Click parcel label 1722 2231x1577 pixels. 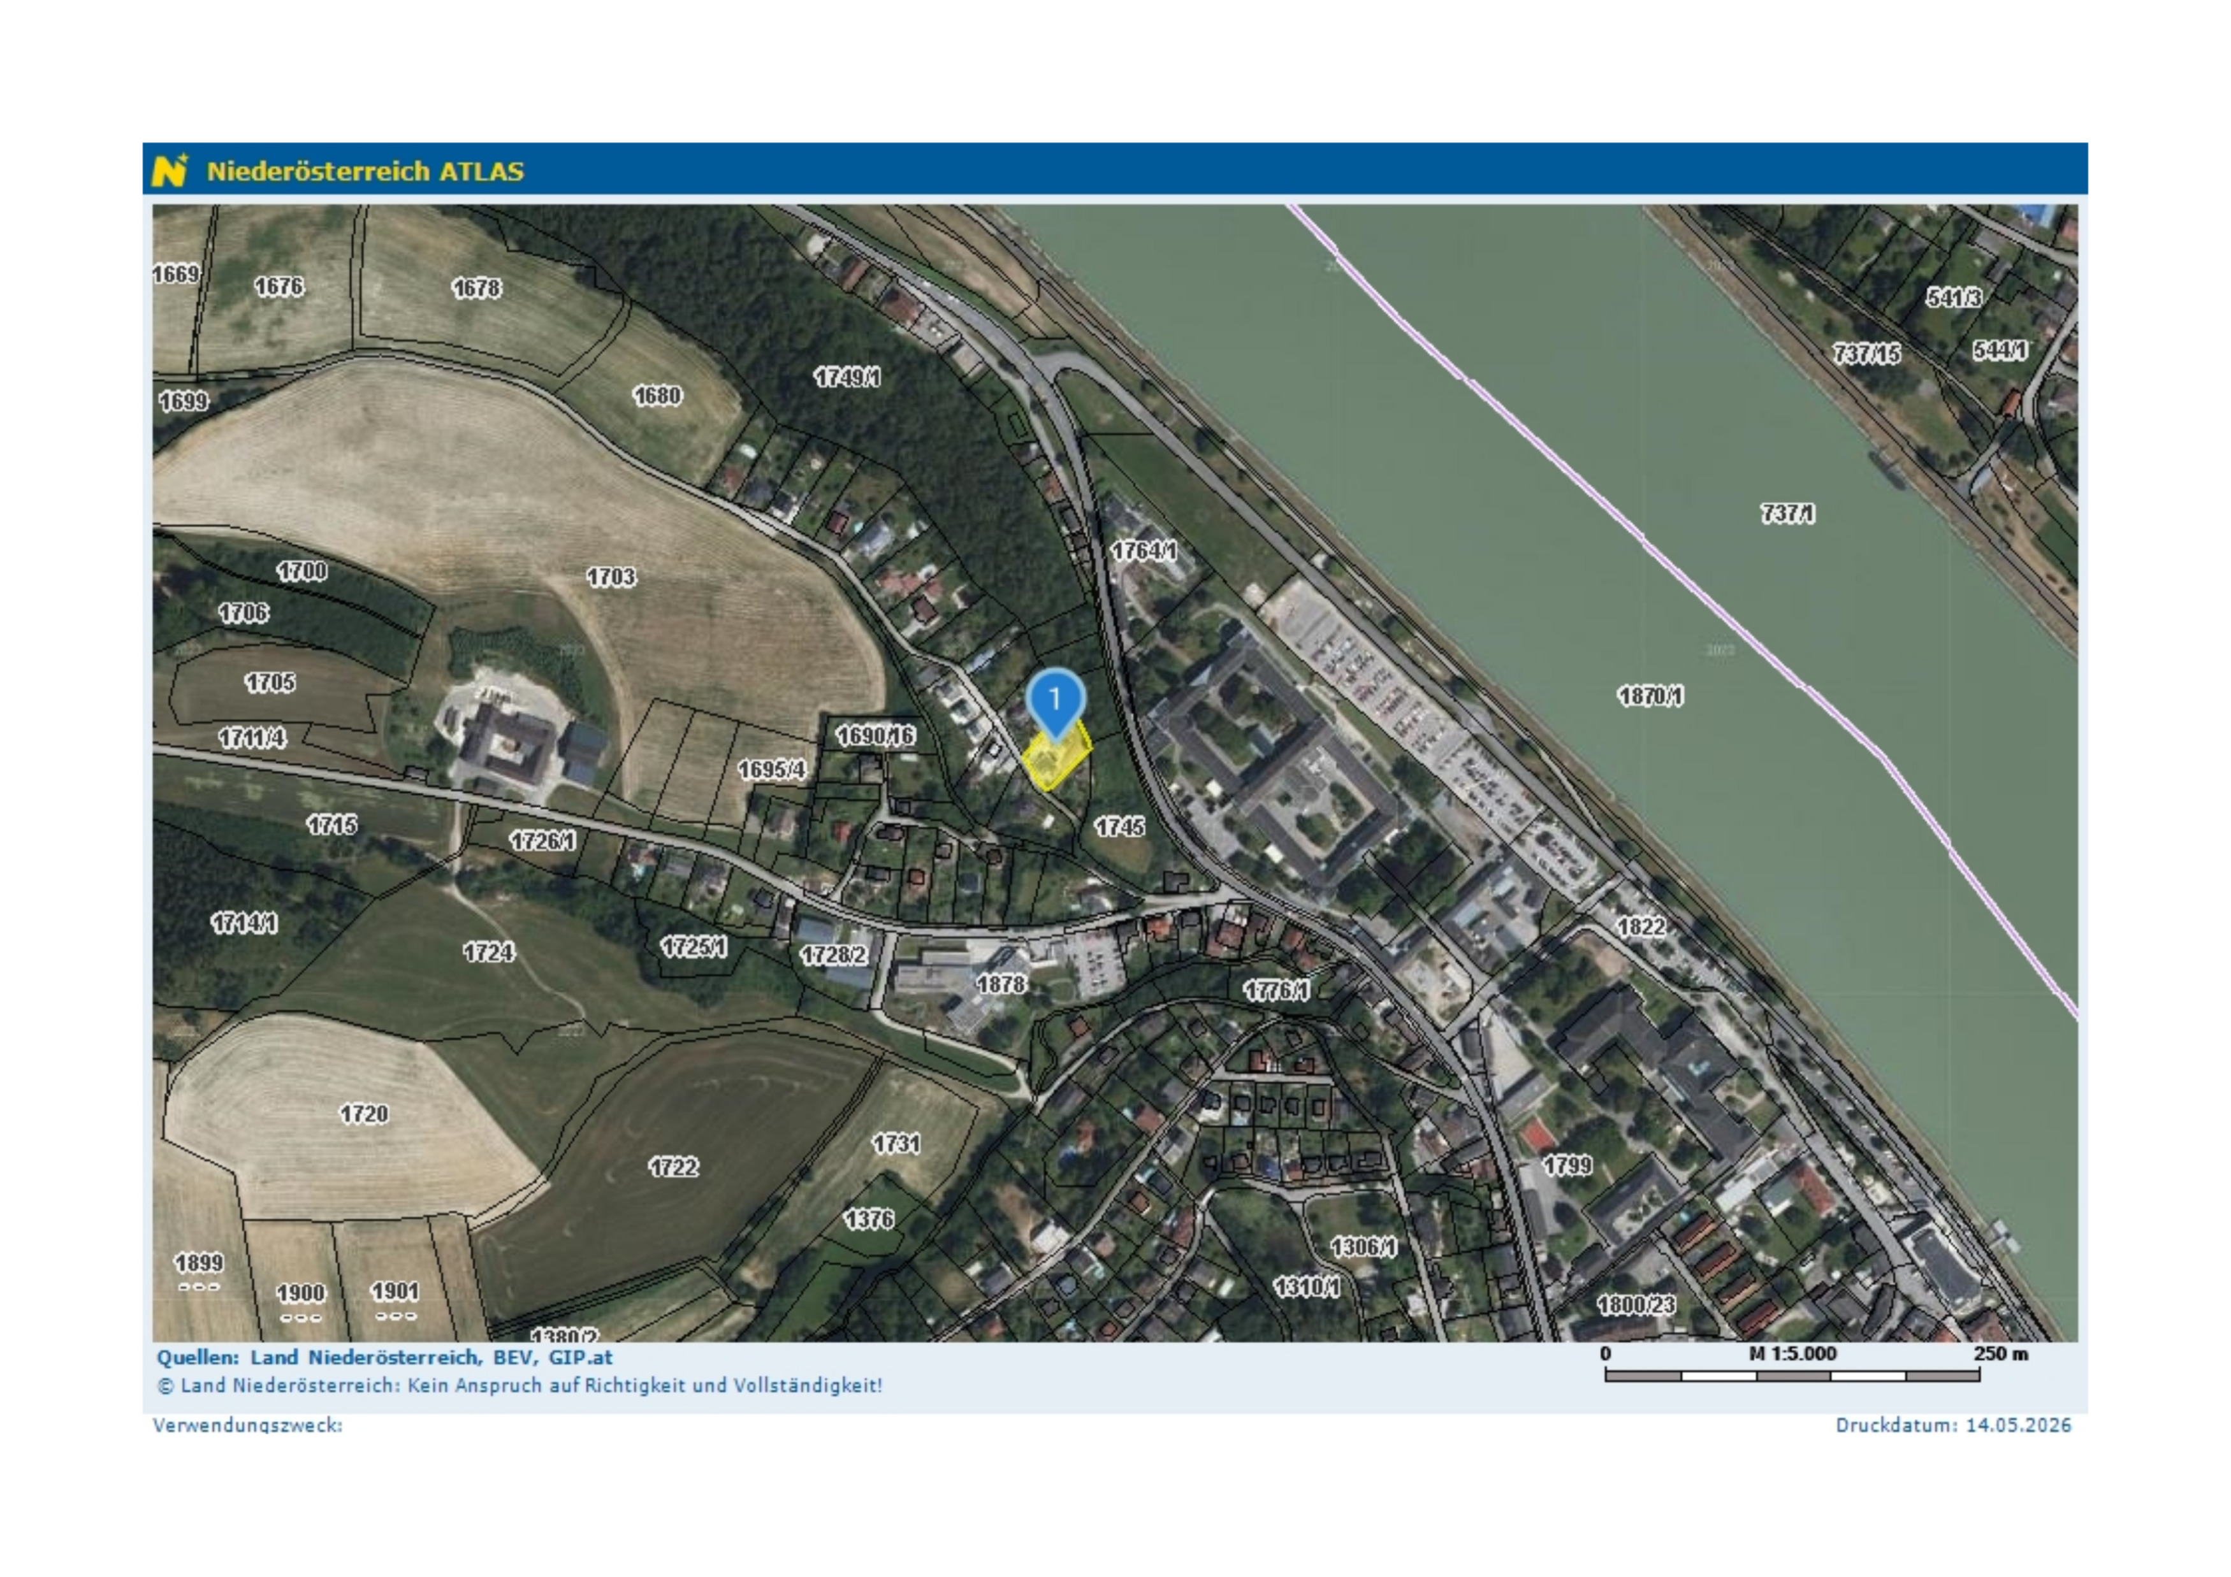tap(673, 1166)
